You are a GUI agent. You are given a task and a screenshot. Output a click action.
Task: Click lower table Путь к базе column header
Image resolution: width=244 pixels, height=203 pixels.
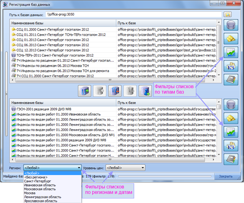pyautogui.click(x=166, y=103)
